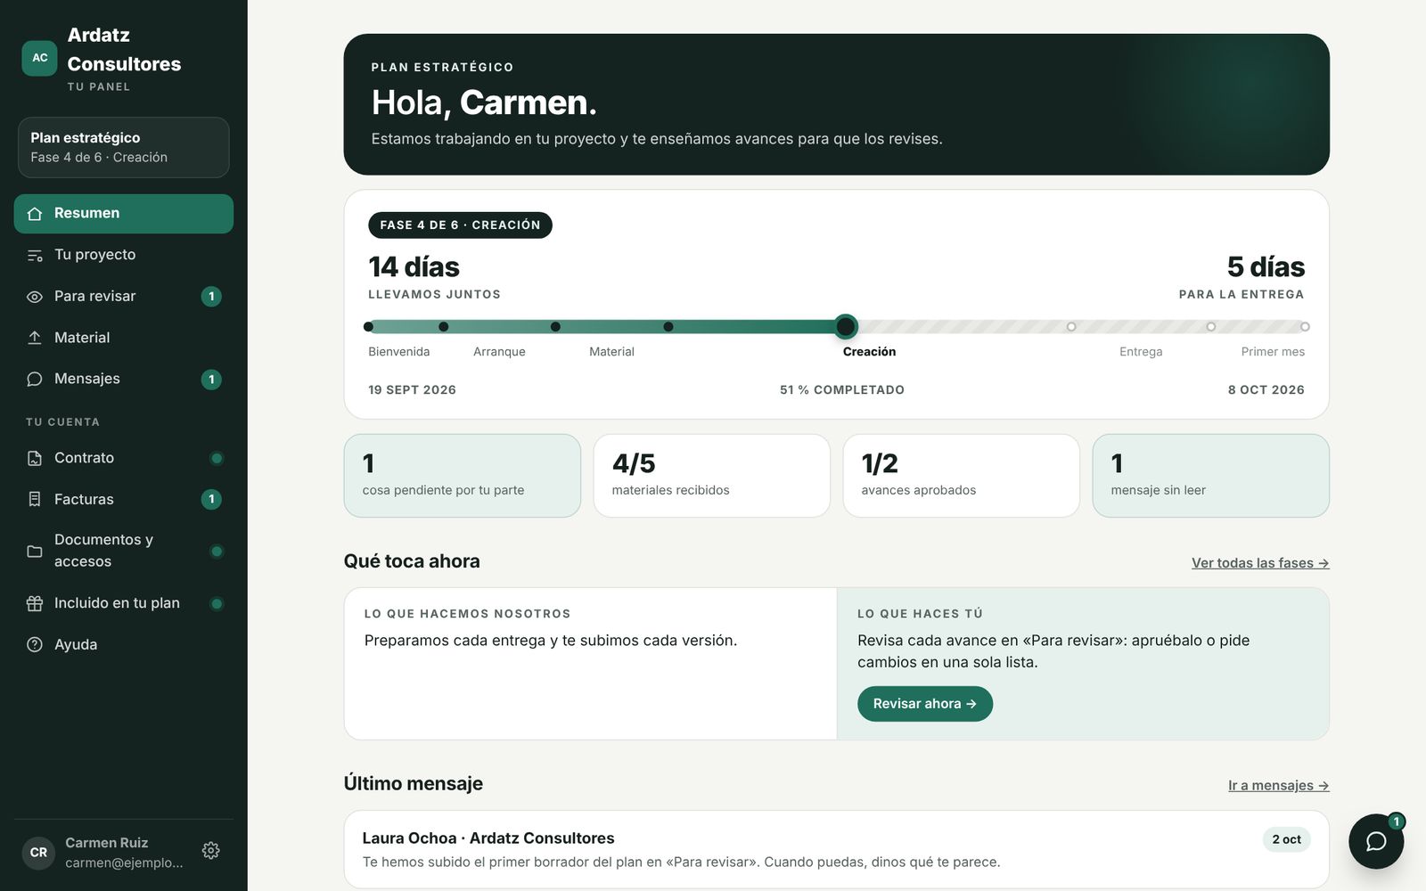Image resolution: width=1426 pixels, height=891 pixels.
Task: Click the upload icon beside Material
Action: (35, 338)
